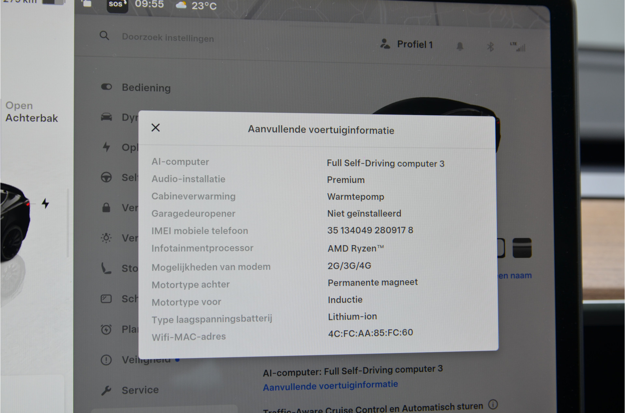Select Wifi MAC address 4C:FC:AA:85:FC:60
This screenshot has height=413, width=625.
[x=370, y=333]
